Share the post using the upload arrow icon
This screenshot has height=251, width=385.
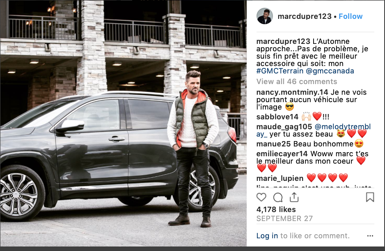[x=294, y=197]
